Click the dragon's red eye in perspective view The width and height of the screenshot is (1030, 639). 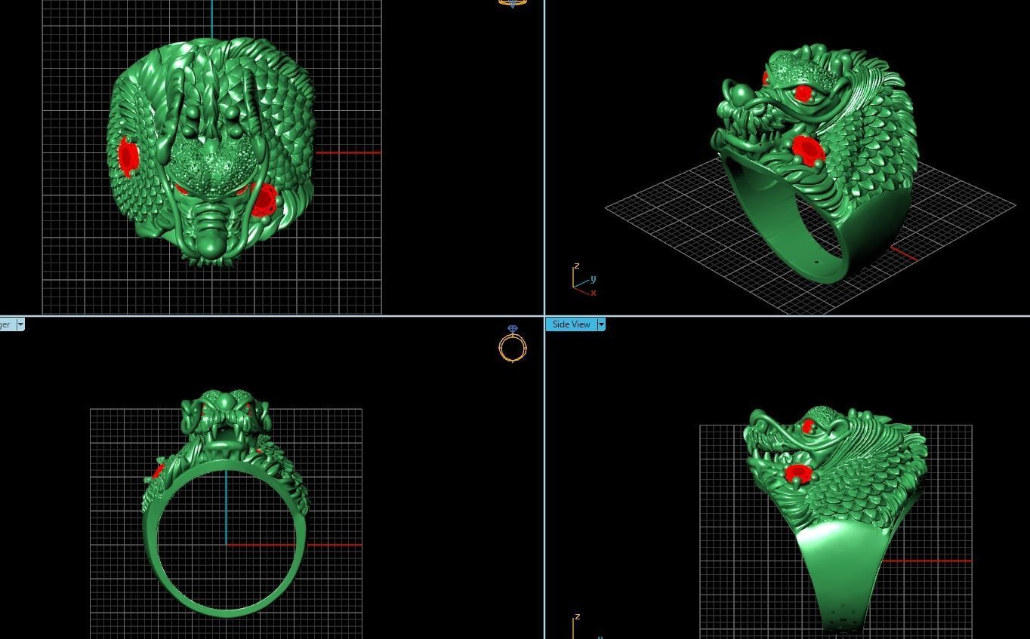point(803,94)
